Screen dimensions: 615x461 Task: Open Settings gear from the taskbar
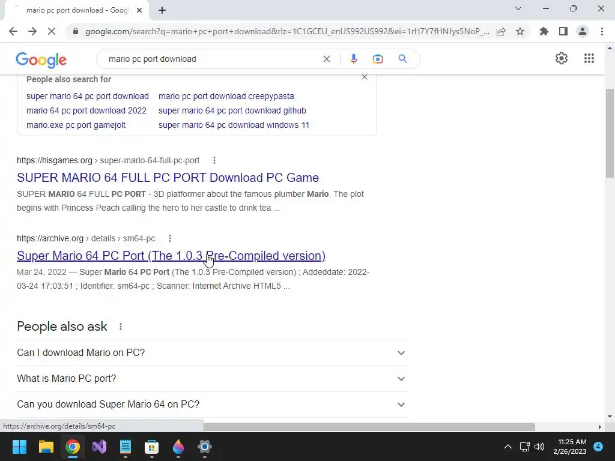point(204,447)
